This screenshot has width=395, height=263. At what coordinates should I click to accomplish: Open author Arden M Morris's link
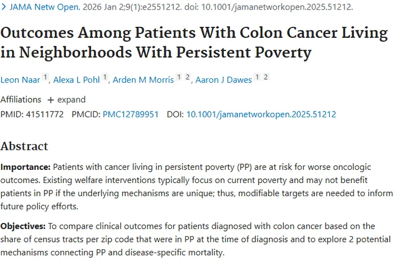[143, 80]
